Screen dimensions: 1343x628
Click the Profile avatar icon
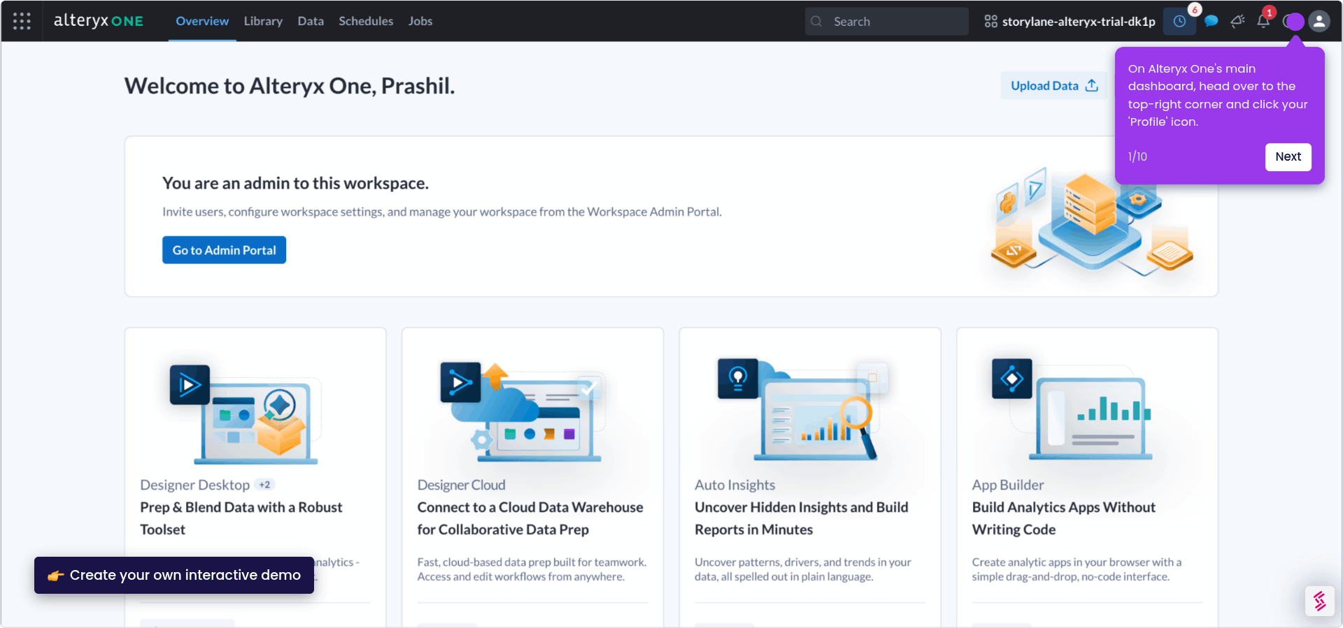coord(1319,22)
